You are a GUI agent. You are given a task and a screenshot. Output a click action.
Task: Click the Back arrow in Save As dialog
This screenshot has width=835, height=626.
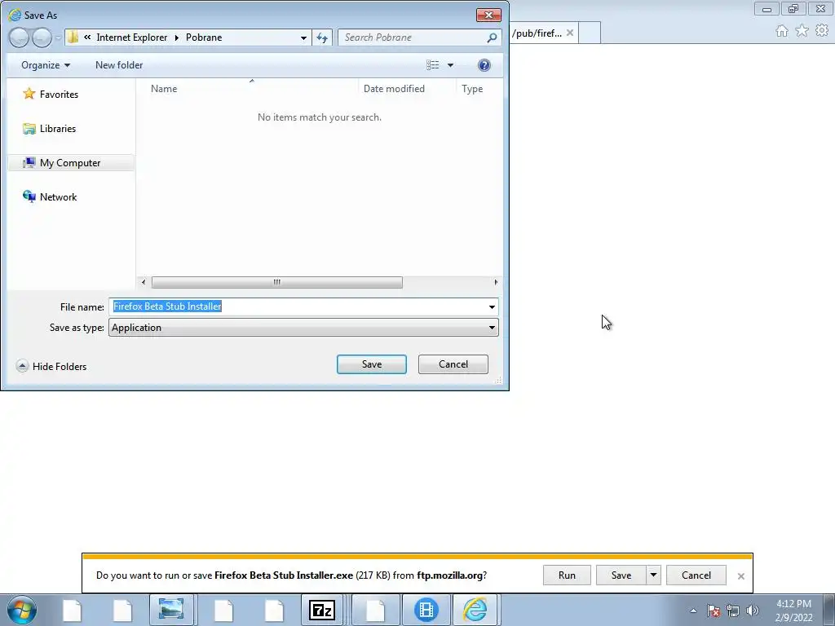[x=20, y=37]
